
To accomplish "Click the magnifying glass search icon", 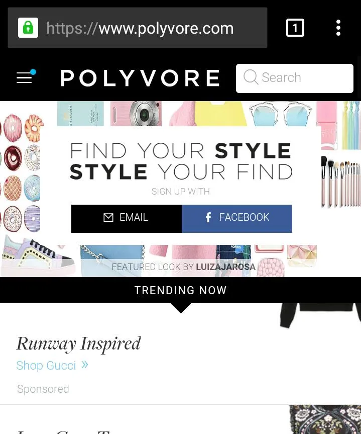I will (251, 77).
